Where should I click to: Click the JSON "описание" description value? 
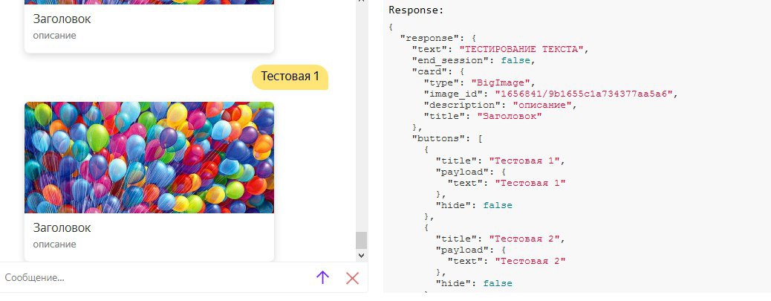point(542,106)
